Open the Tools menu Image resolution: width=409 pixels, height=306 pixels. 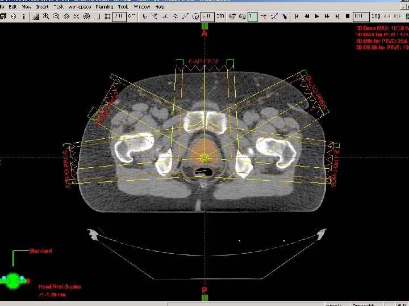click(x=123, y=7)
